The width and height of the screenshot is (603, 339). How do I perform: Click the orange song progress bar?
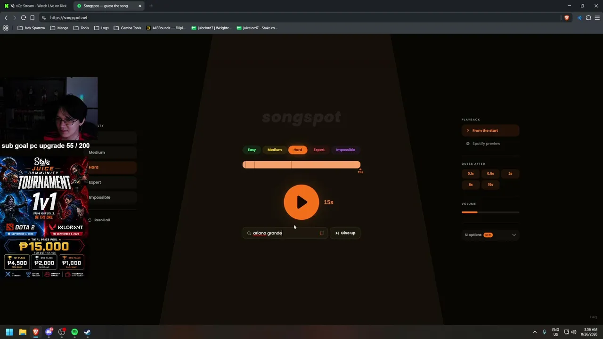pos(301,164)
